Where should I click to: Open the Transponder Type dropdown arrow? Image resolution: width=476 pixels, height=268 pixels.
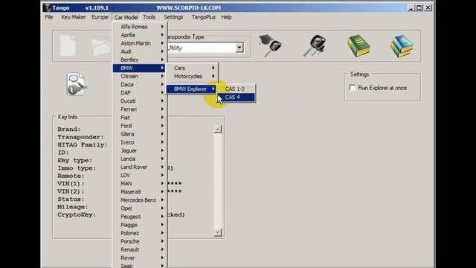coord(239,48)
